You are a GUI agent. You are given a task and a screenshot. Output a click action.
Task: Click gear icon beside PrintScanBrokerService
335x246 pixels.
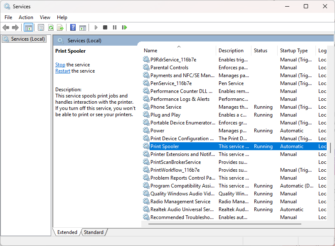click(x=146, y=162)
